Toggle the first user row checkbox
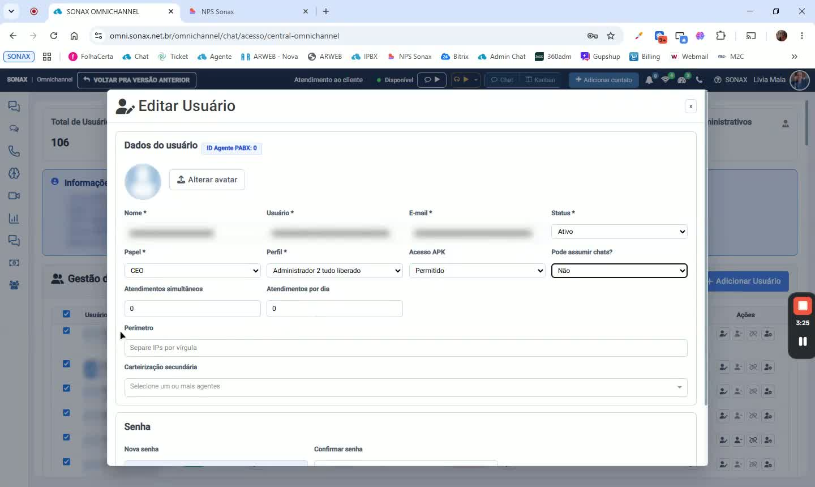 tap(66, 331)
